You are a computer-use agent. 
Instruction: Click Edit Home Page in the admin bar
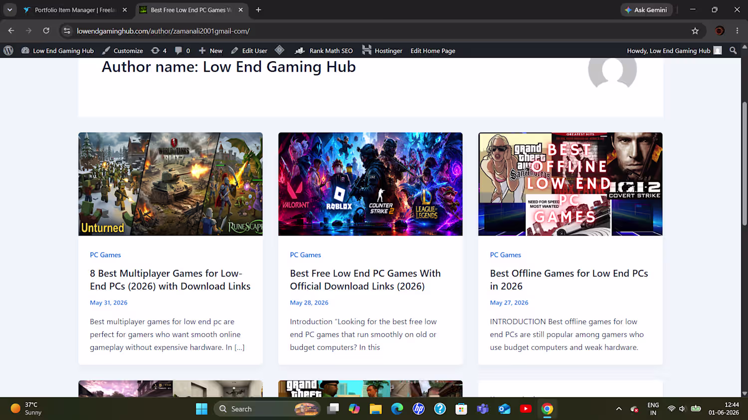point(433,51)
